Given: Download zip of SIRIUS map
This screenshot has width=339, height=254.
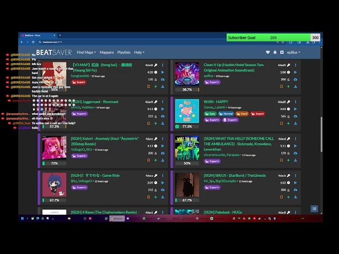Looking at the screenshot, I should [296, 197].
